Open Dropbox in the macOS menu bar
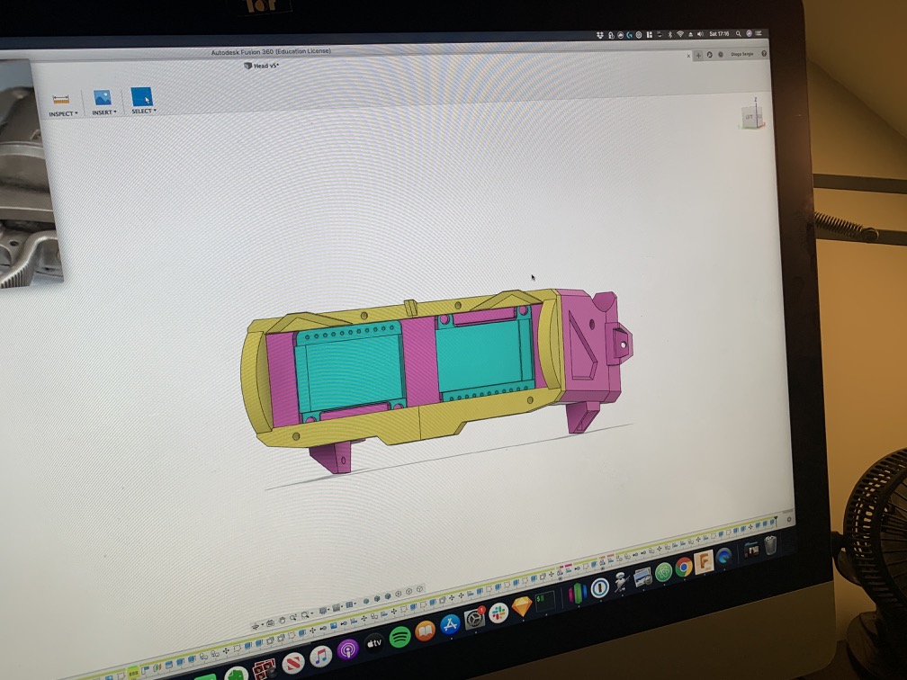The height and width of the screenshot is (680, 907). click(600, 36)
